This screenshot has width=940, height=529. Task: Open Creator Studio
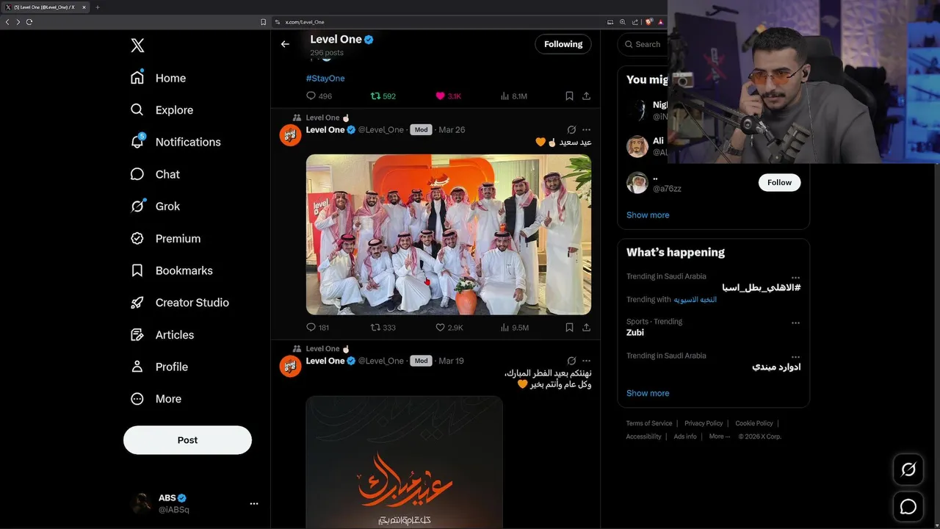(180, 303)
